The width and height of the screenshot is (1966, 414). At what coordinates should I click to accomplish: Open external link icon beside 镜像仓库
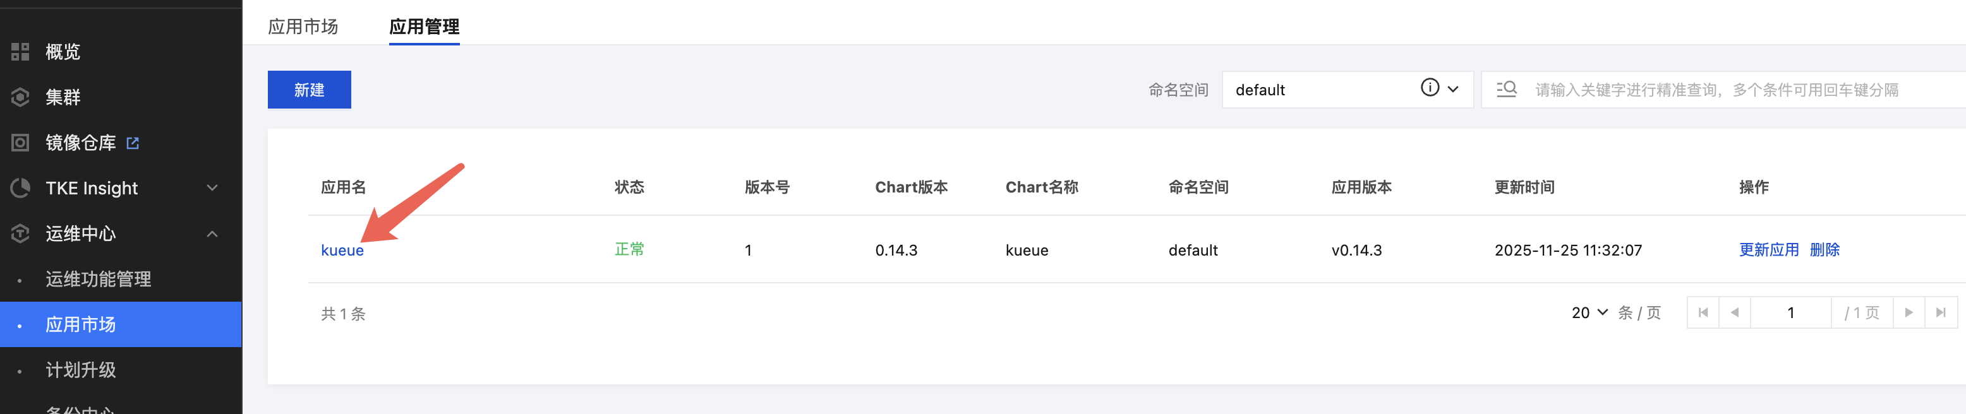[x=133, y=143]
